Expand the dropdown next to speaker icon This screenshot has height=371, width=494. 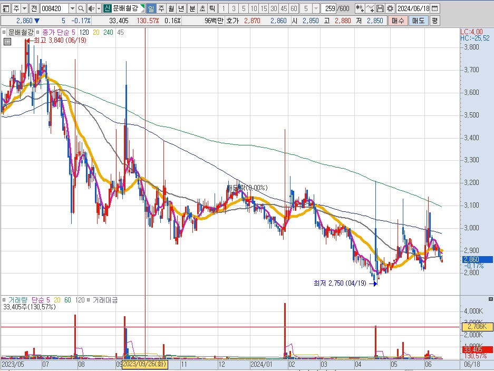click(x=99, y=8)
